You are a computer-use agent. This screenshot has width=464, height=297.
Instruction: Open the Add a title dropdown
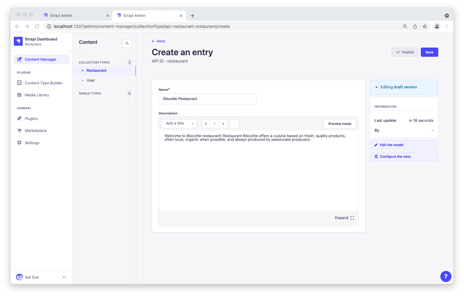pos(179,124)
